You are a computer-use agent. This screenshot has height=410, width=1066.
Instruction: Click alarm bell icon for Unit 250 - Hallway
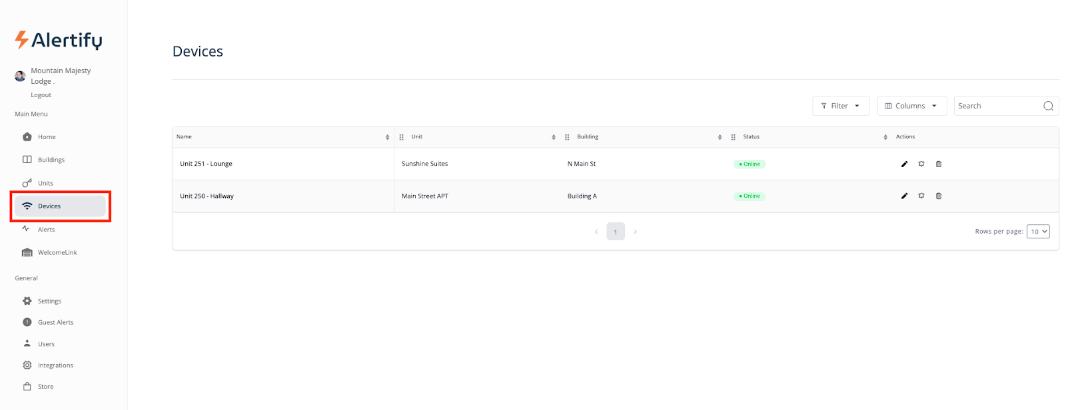tap(921, 196)
